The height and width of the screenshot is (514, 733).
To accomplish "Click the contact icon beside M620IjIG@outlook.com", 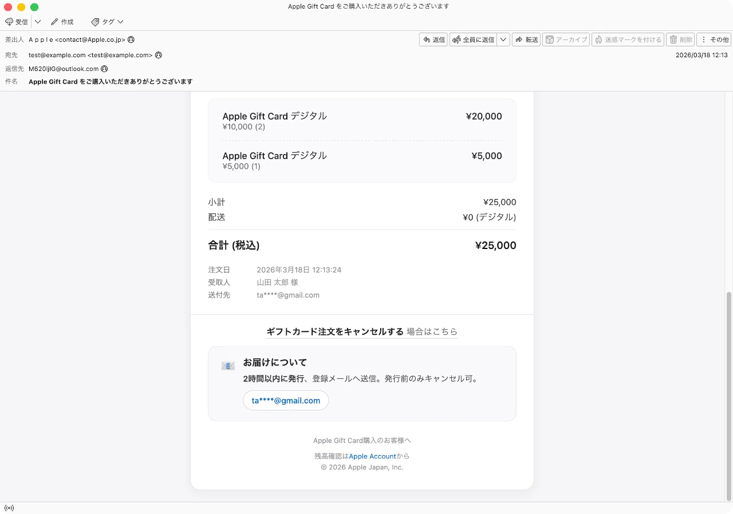I will tap(104, 69).
